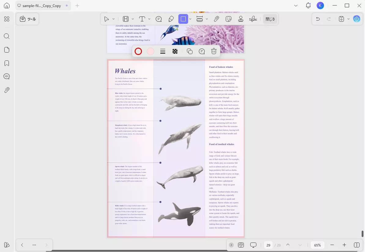The height and width of the screenshot is (252, 365).
Task: Choose the signature tool
Action: coord(253,19)
